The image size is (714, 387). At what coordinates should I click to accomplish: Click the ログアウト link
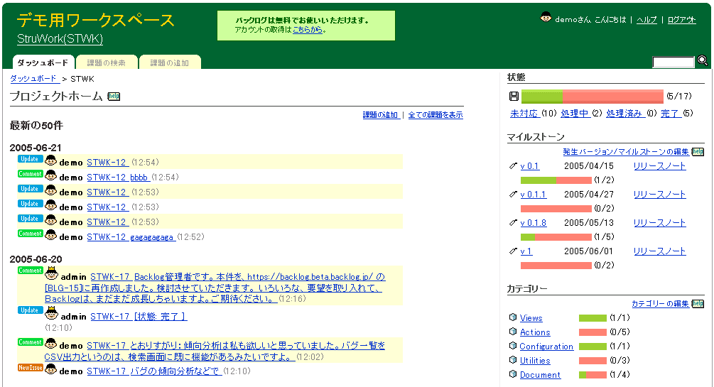point(681,20)
